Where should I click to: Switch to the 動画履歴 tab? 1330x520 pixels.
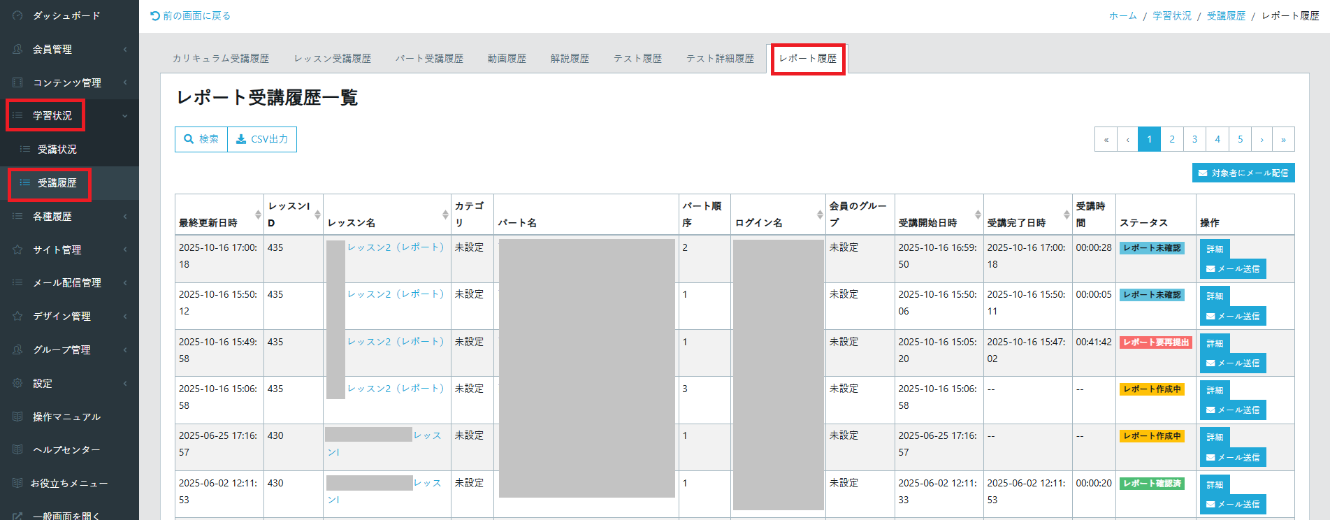point(507,59)
